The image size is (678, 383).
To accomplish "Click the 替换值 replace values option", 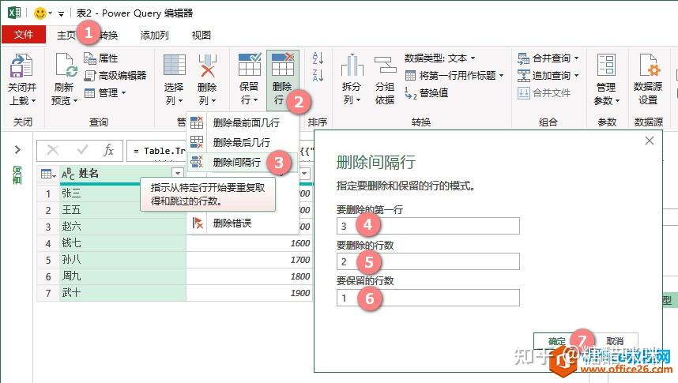I will coord(427,93).
